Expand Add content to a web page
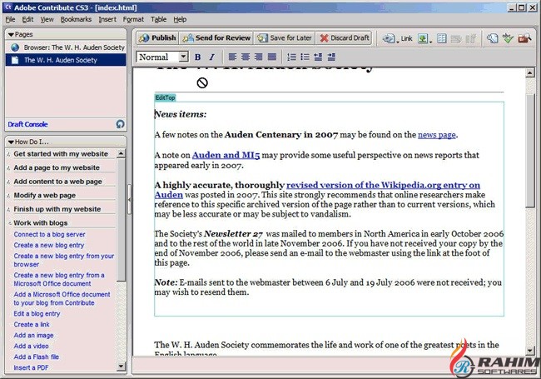The image size is (541, 379). (57, 182)
